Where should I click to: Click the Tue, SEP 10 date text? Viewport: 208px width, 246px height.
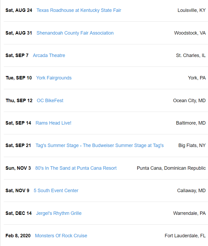tap(19, 78)
